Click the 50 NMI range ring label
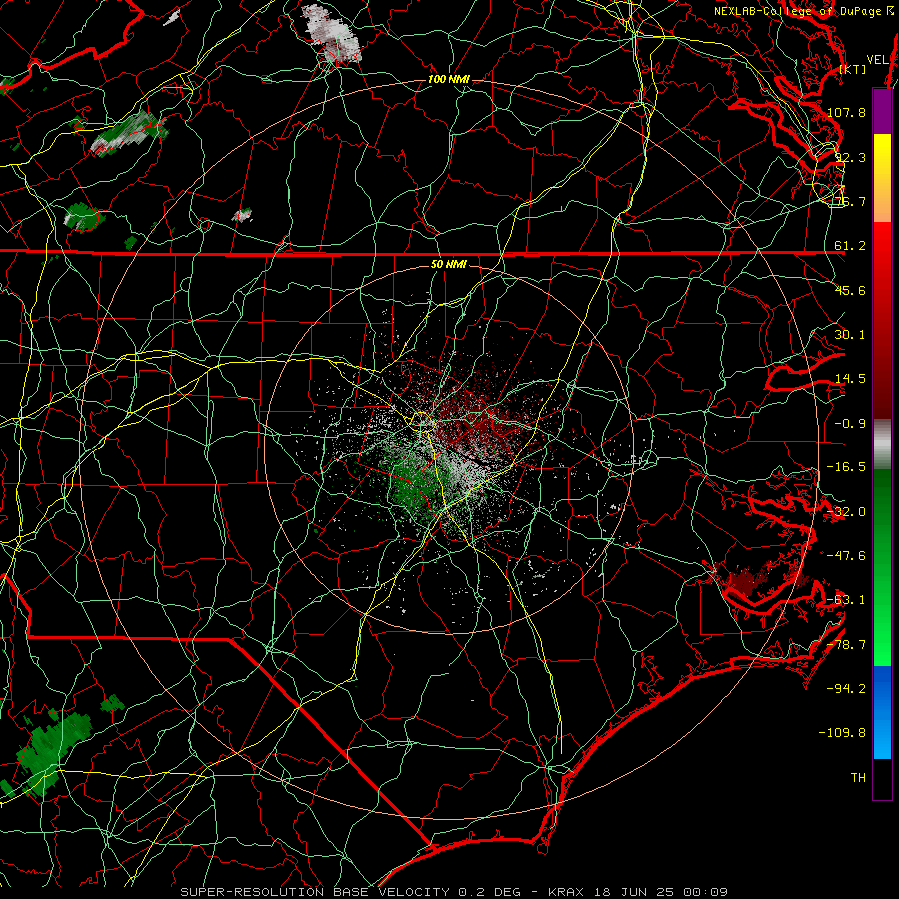 click(449, 265)
